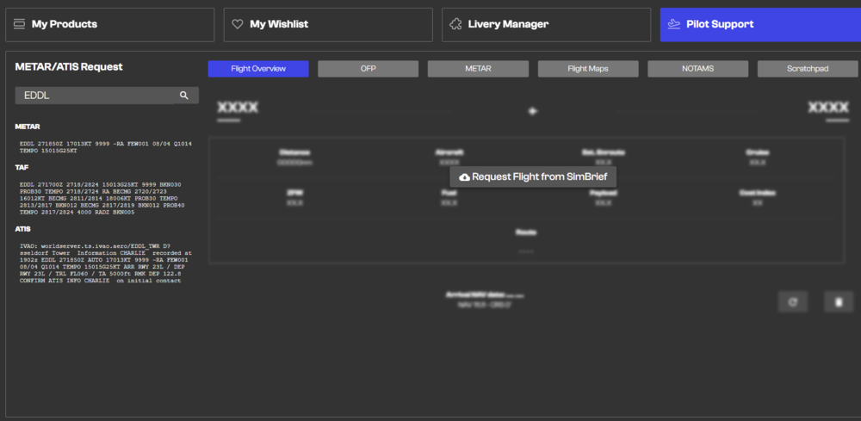Image resolution: width=861 pixels, height=421 pixels.
Task: Click the cloud download icon for SimBrief
Action: coord(465,176)
